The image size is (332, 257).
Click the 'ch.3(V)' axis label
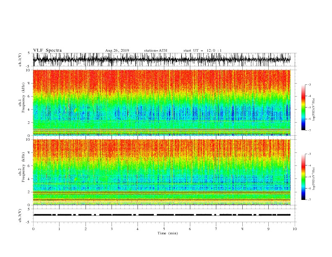click(20, 215)
